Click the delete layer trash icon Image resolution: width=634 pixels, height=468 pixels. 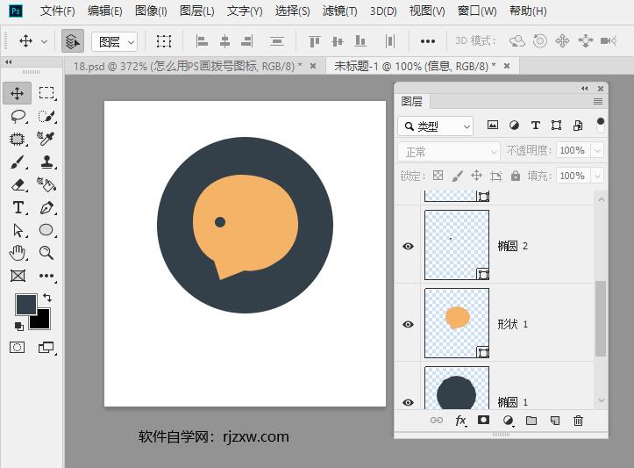(x=578, y=421)
